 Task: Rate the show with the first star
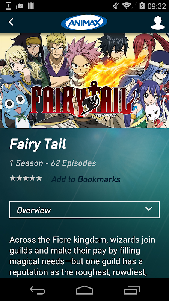click(x=13, y=178)
